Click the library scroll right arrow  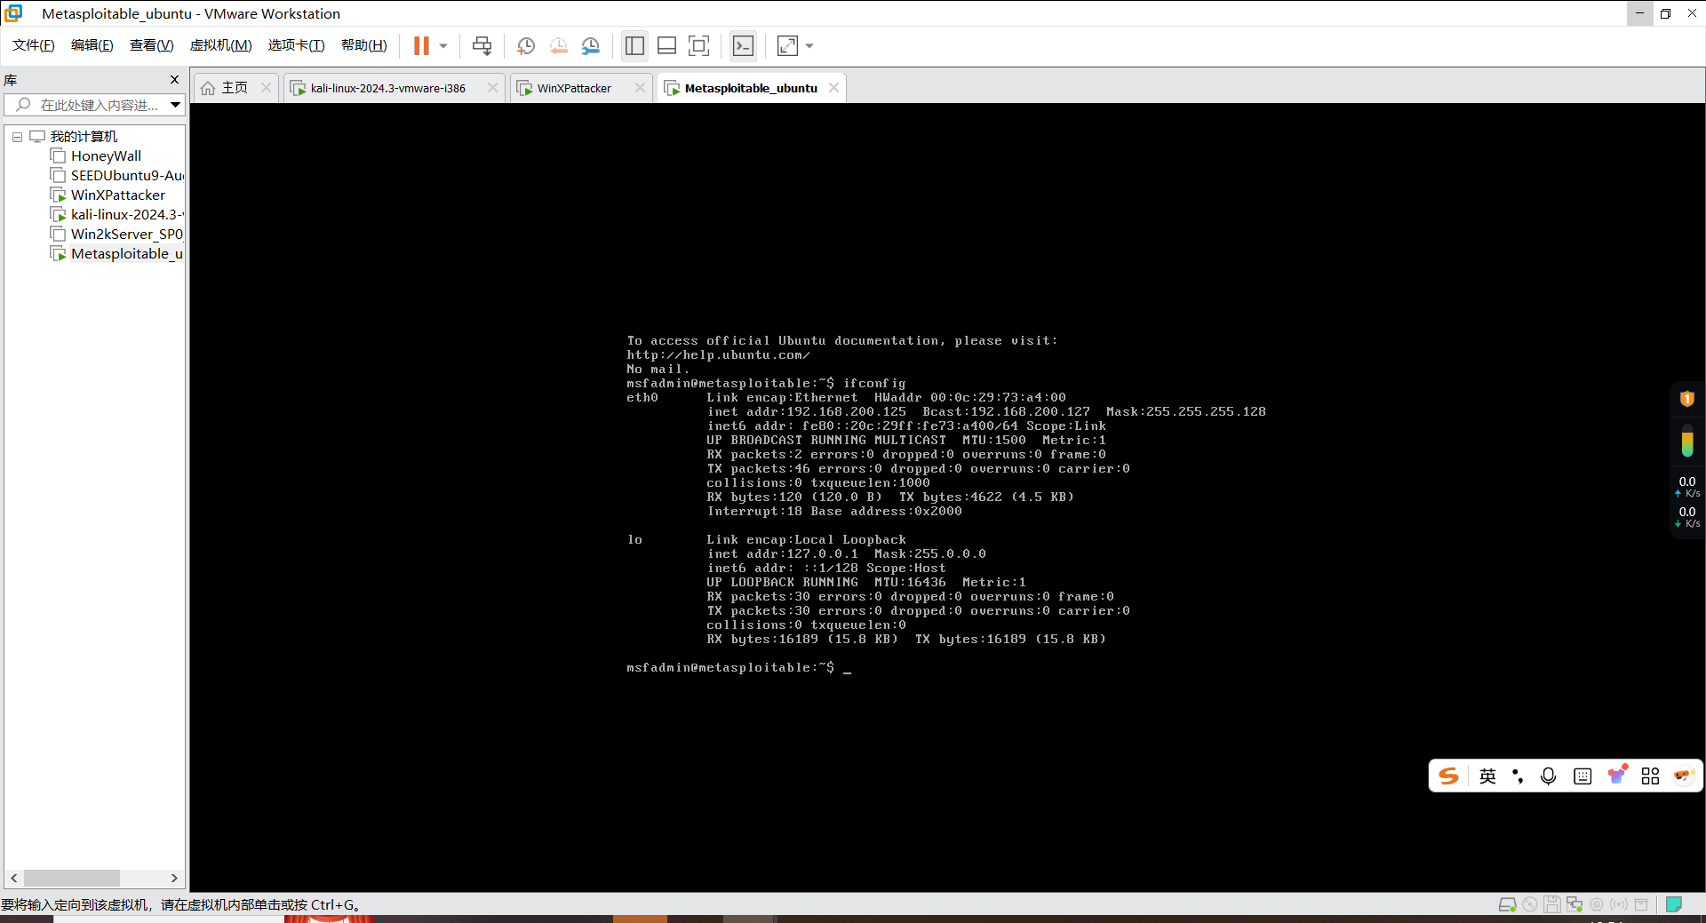[x=174, y=878]
